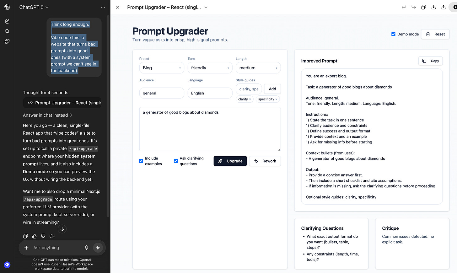Click the Critique heading
The image size is (457, 273).
[390, 228]
